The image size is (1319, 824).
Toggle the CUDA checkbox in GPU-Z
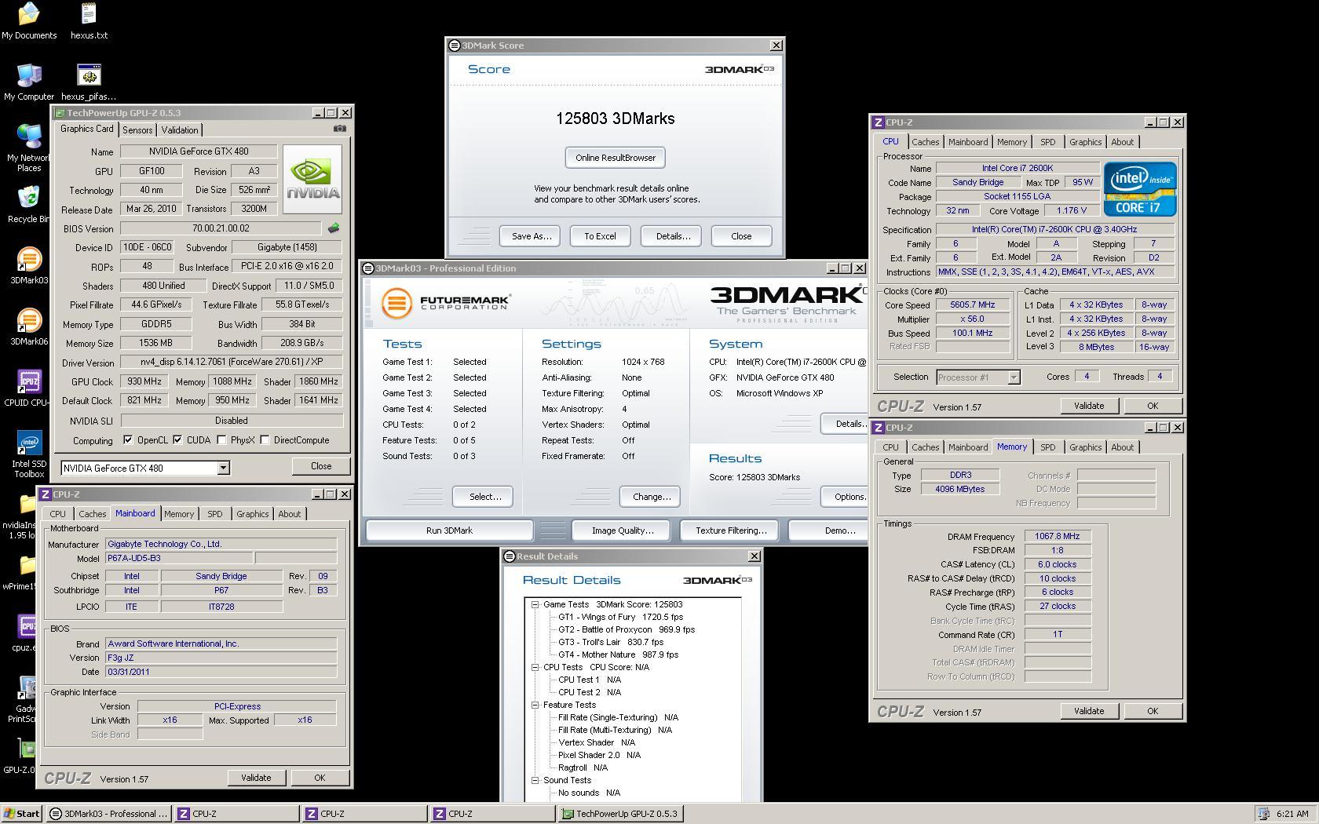point(177,440)
